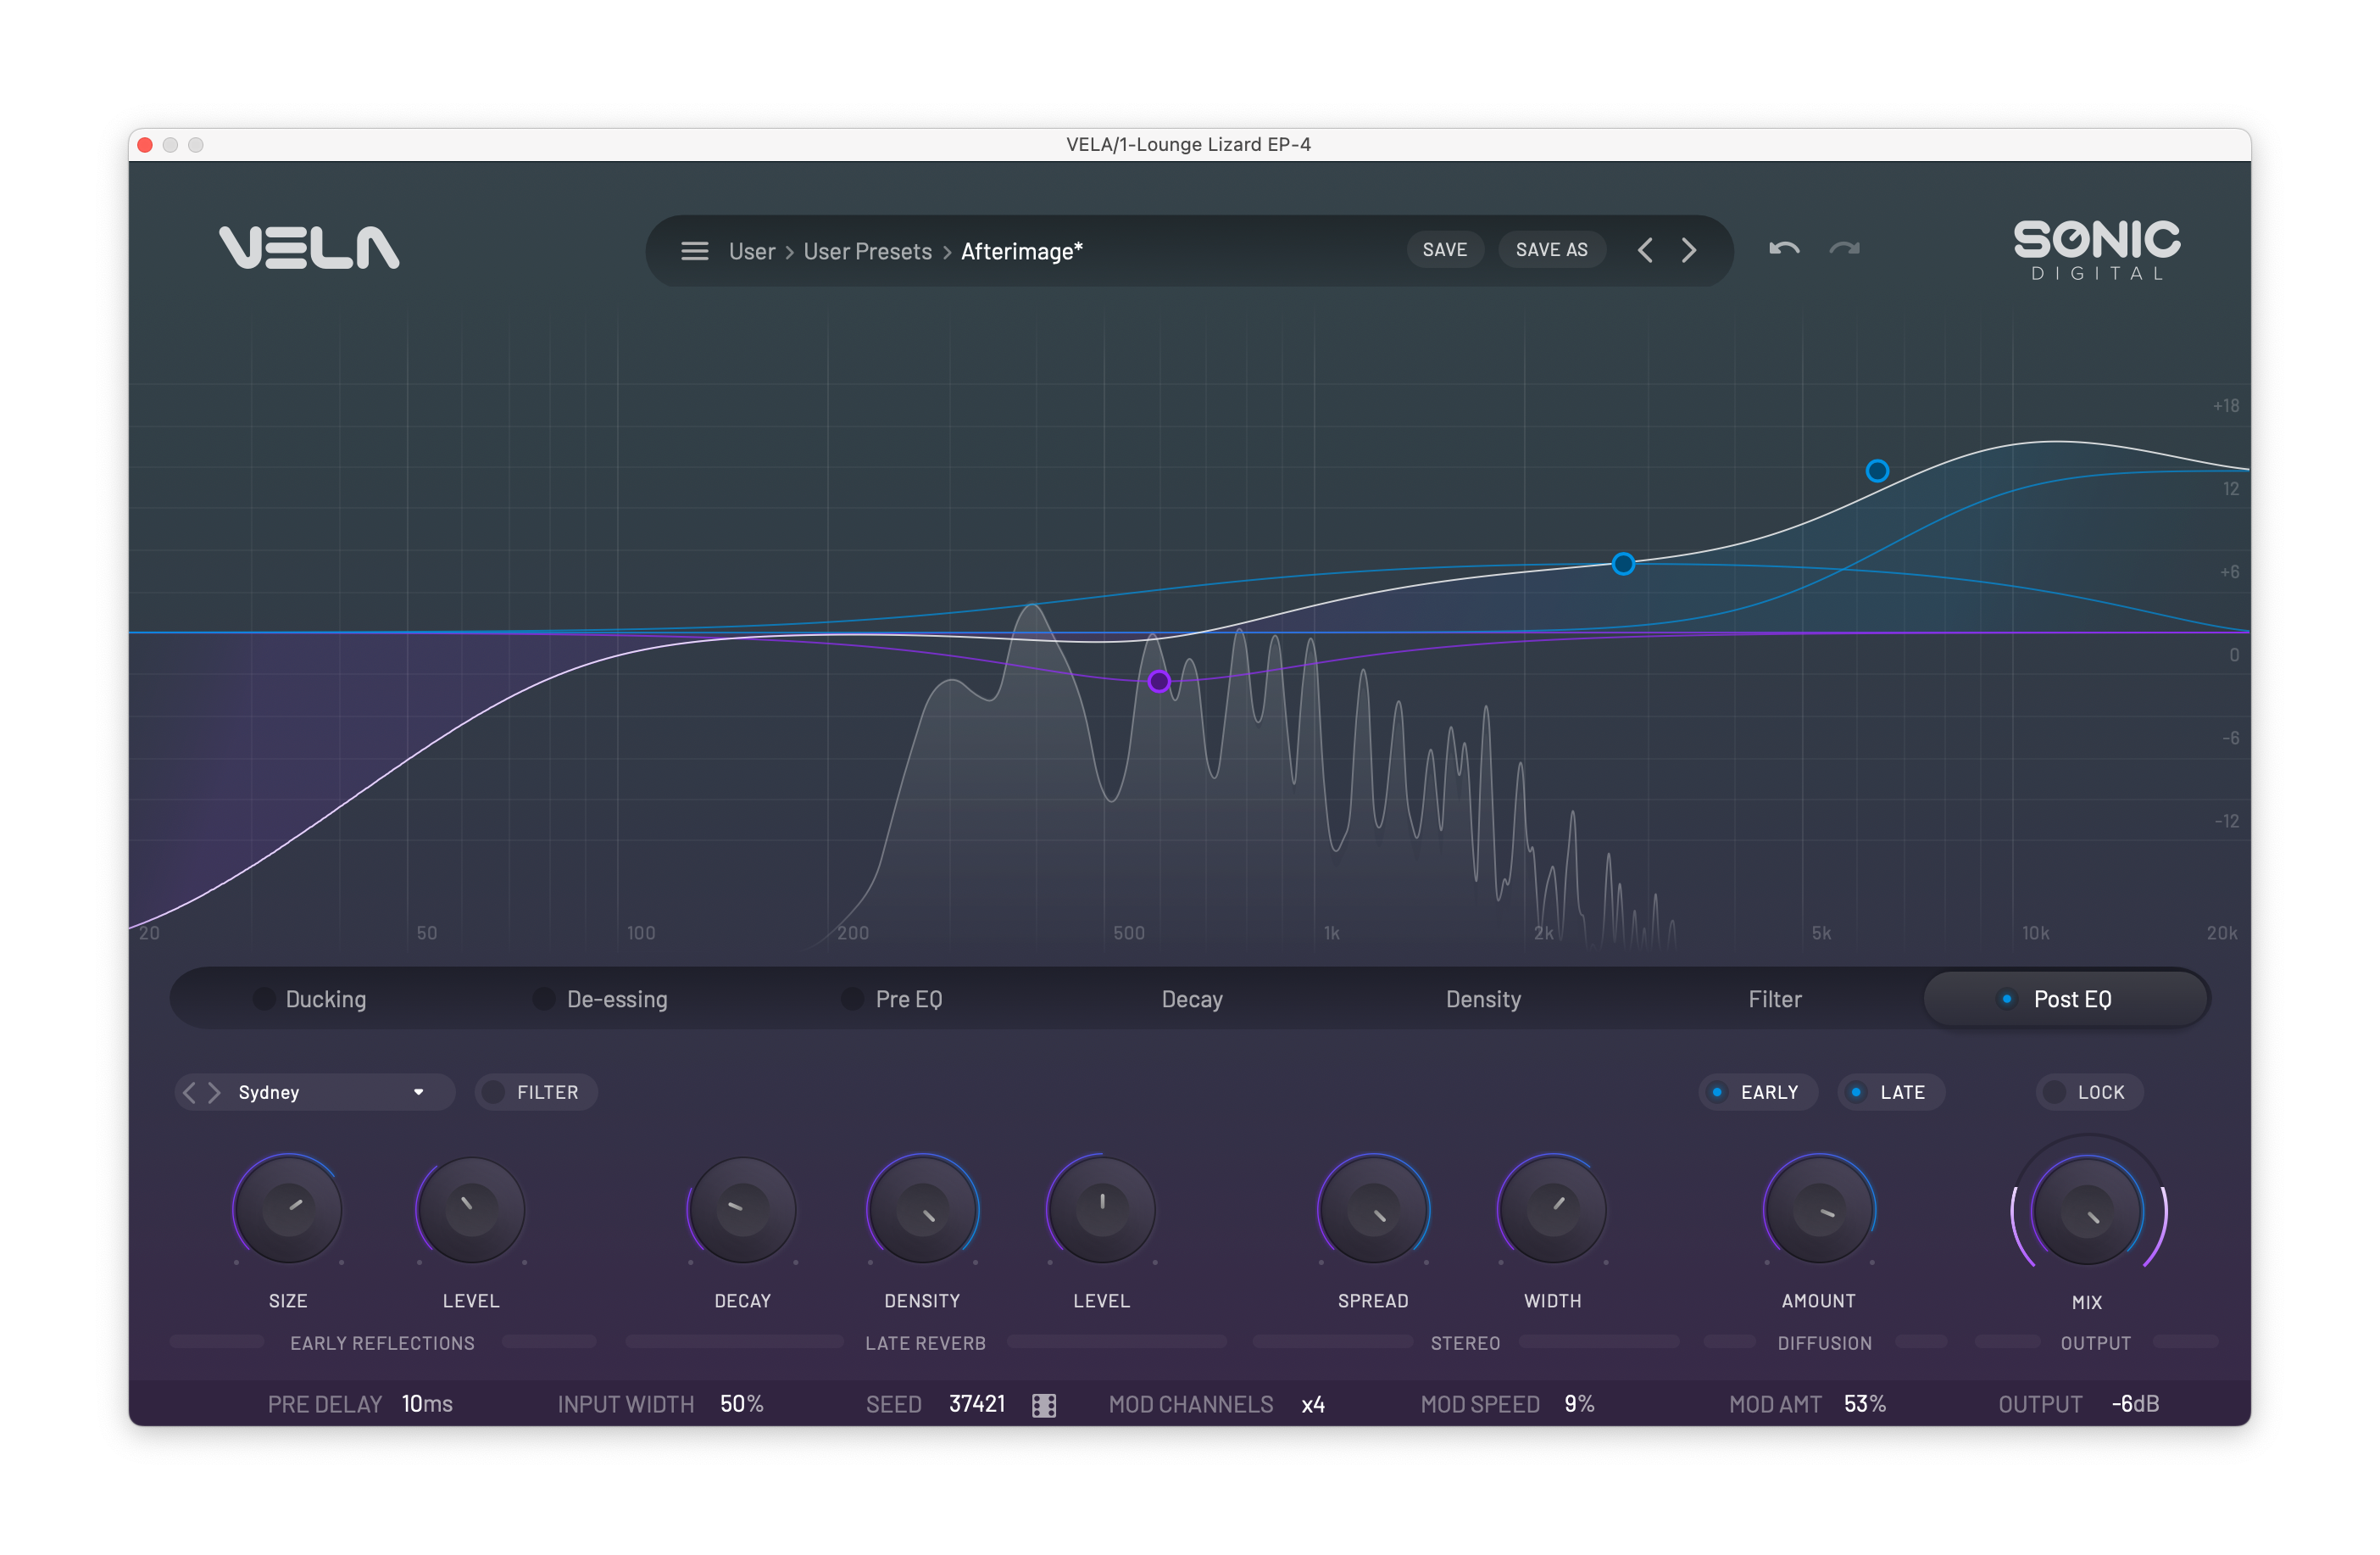
Task: Open the Sydney room type dropdown
Action: pyautogui.click(x=418, y=1092)
